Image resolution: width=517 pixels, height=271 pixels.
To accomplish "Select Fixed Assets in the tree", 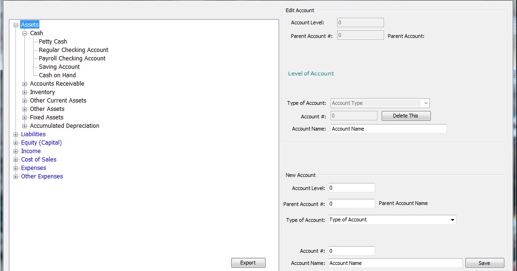I will tap(46, 117).
